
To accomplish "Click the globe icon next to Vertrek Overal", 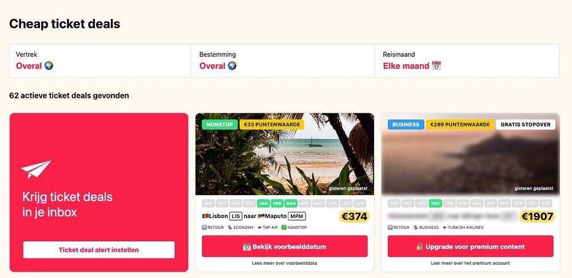I will [x=49, y=66].
